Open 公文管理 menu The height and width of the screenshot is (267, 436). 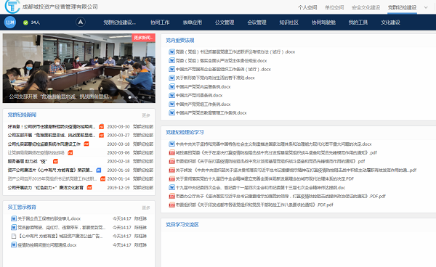(x=225, y=22)
